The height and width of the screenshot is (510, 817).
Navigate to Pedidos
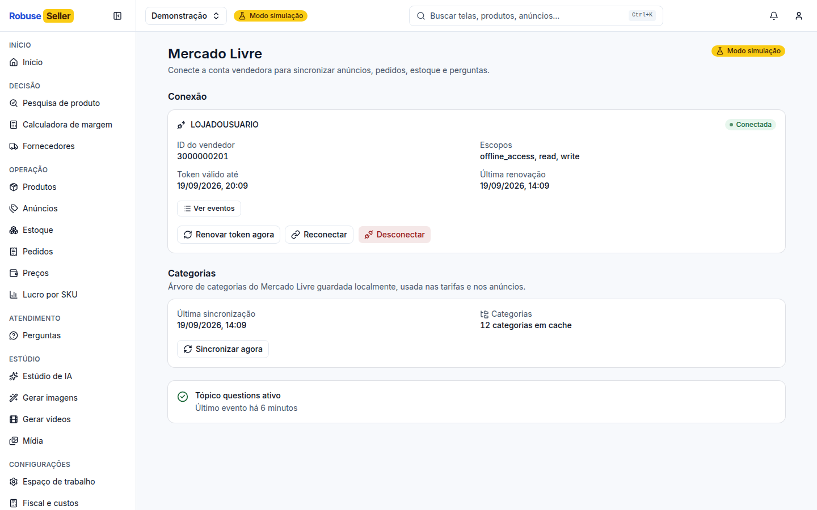point(68,252)
